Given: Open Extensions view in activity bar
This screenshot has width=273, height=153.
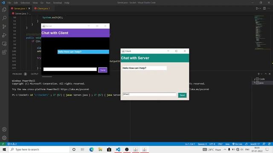Looking at the screenshot, I should (x=4, y=52).
